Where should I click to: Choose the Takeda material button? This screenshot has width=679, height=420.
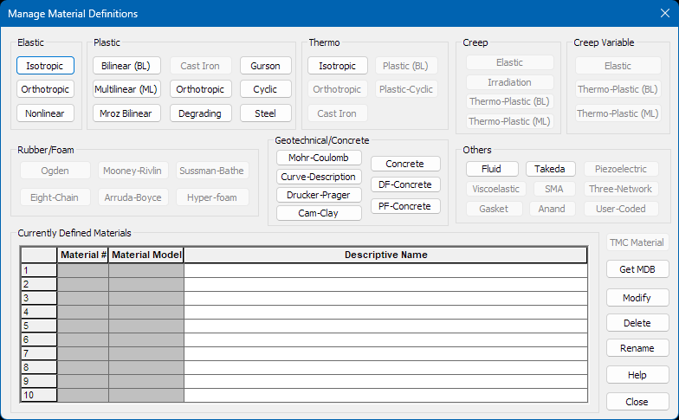tap(550, 169)
